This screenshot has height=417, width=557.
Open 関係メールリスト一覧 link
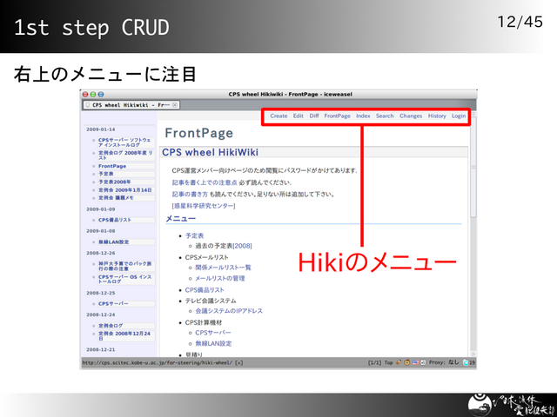click(x=223, y=268)
